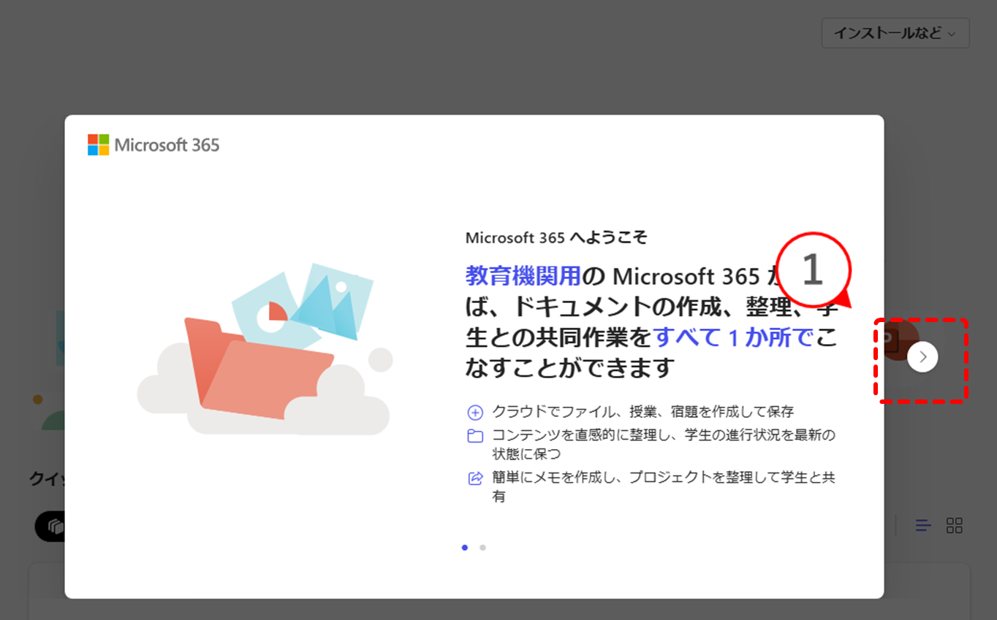Select the second carousel page dot
The width and height of the screenshot is (997, 620).
[482, 547]
